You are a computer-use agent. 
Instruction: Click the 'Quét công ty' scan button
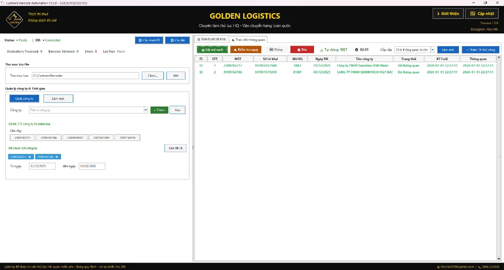tap(23, 99)
